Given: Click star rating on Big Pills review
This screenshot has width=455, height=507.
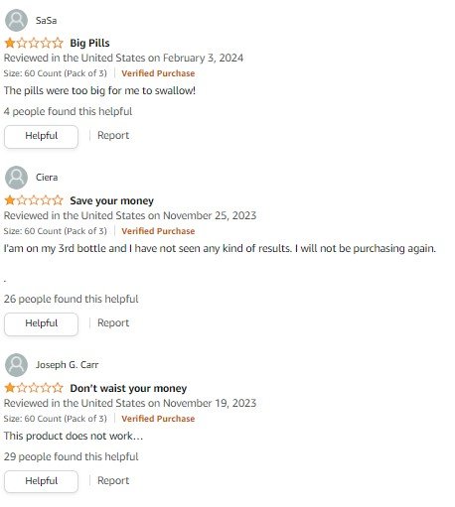Looking at the screenshot, I should coord(34,43).
